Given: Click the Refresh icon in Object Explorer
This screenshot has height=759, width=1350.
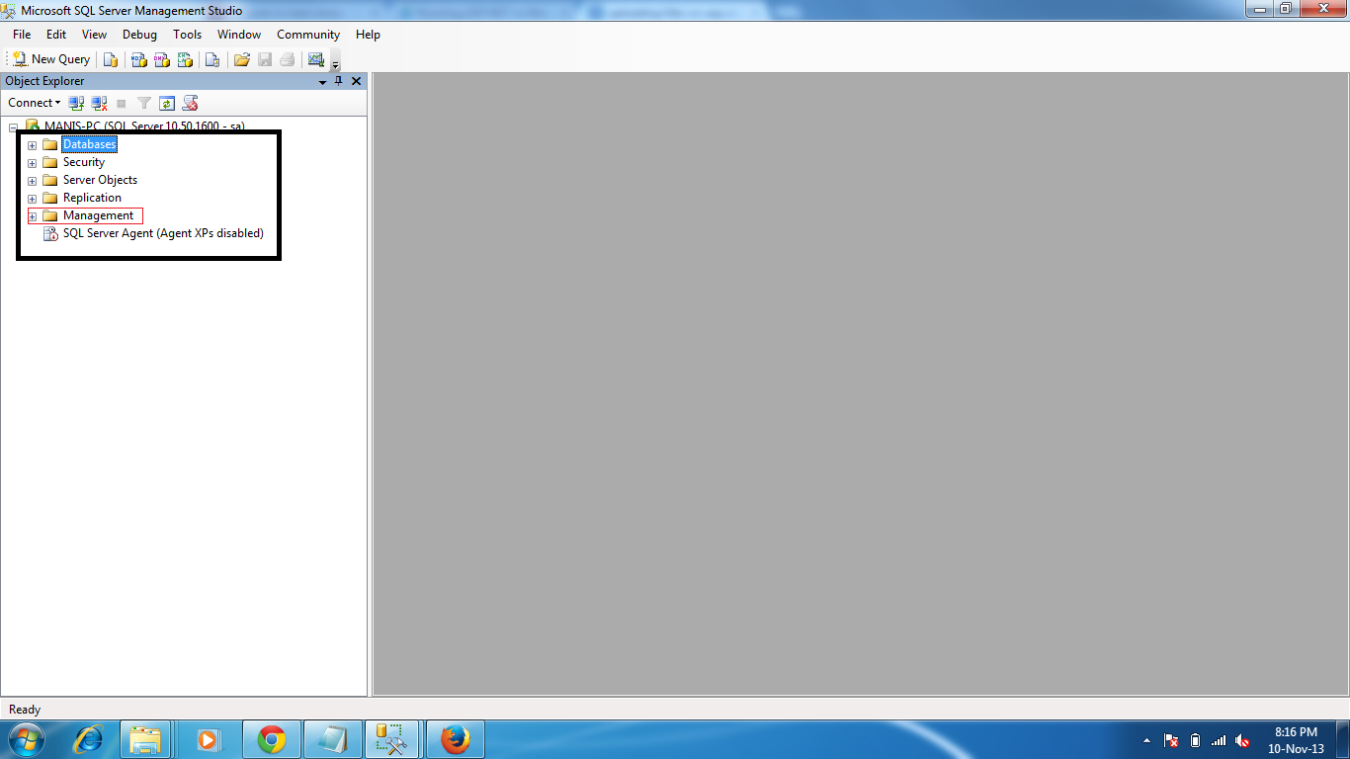Looking at the screenshot, I should coord(167,103).
